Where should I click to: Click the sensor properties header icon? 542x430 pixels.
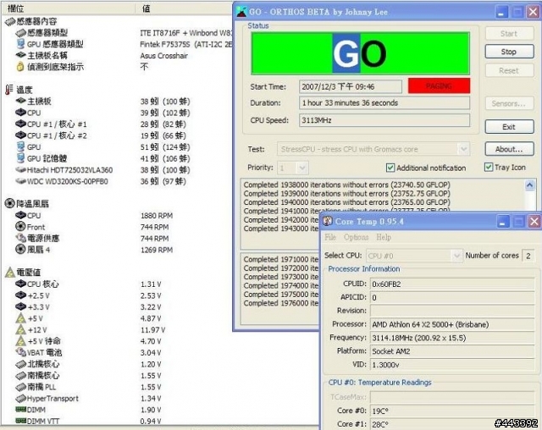click(x=10, y=22)
